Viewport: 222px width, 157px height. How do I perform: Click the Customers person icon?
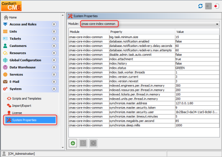coord(5,46)
